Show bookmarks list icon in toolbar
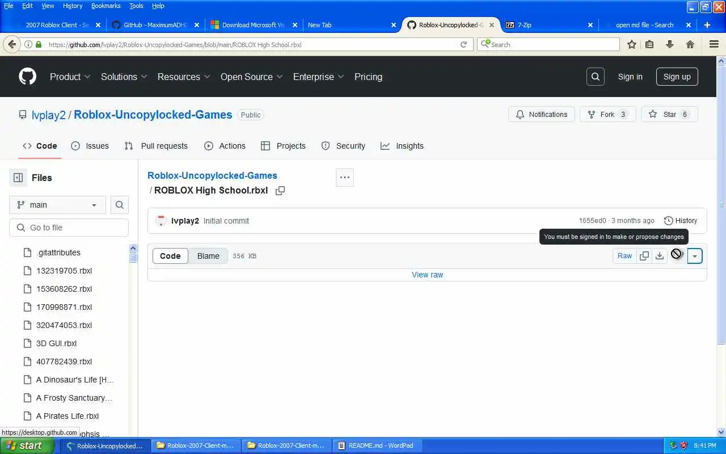This screenshot has width=726, height=454. point(649,44)
